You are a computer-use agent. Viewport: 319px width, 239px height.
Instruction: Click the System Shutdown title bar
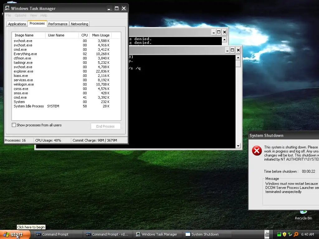pos(283,136)
